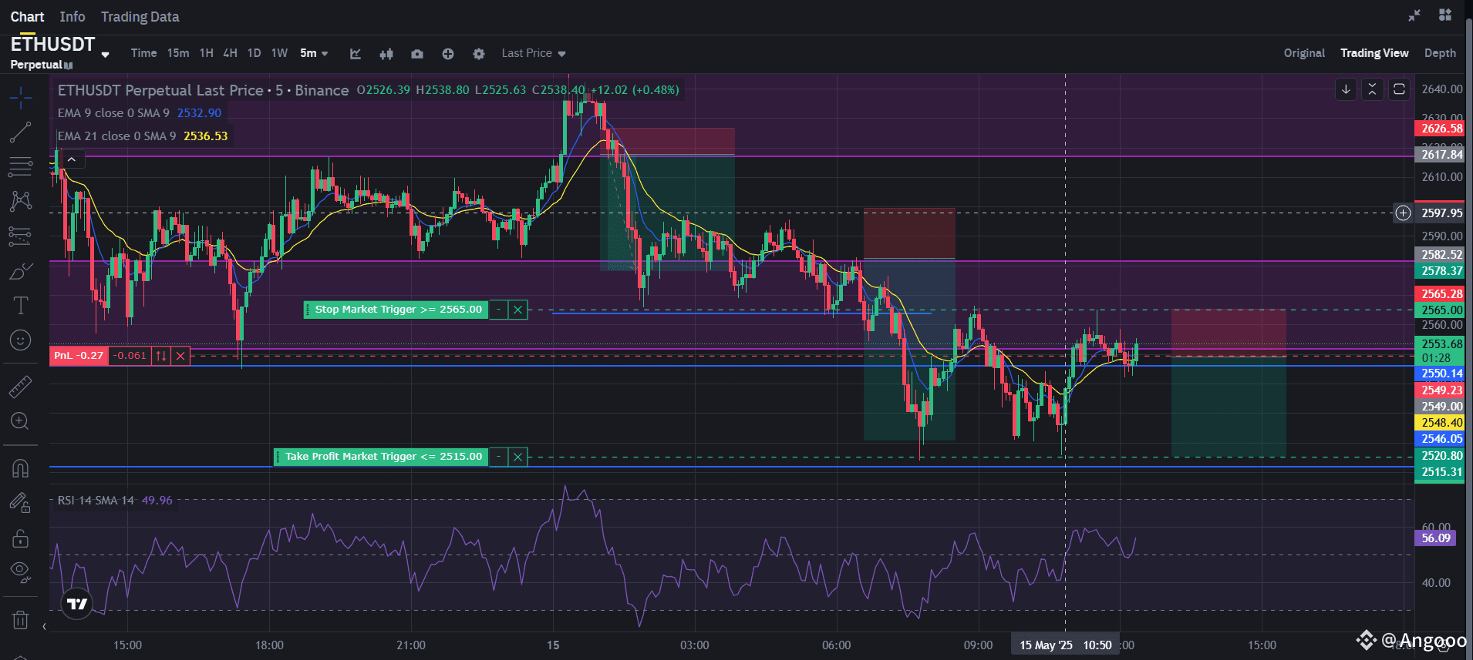
Task: Switch to Original chart view
Action: tap(1304, 53)
